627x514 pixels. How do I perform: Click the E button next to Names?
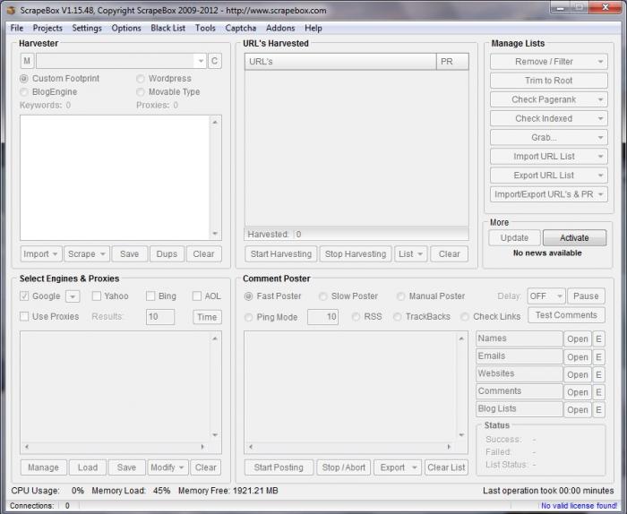(598, 339)
